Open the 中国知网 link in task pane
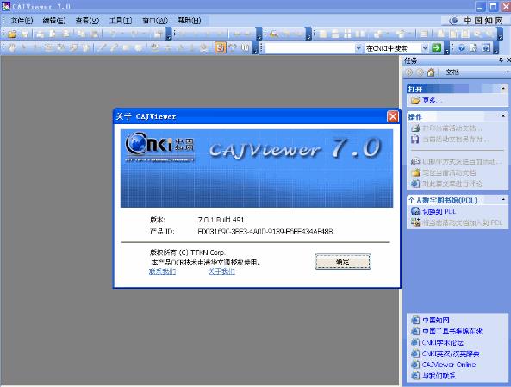 tap(436, 320)
